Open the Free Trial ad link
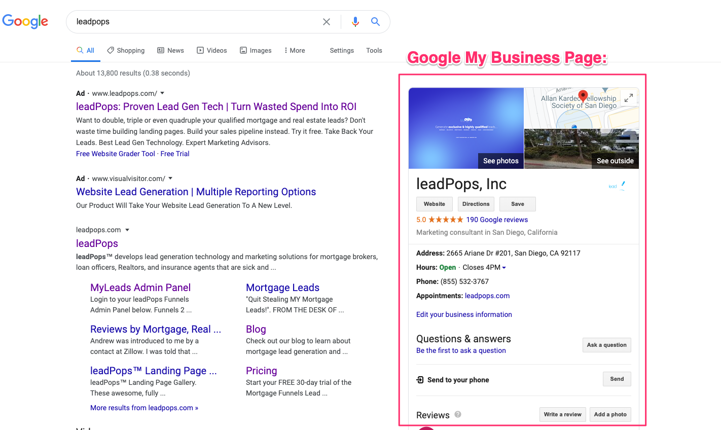 point(175,154)
